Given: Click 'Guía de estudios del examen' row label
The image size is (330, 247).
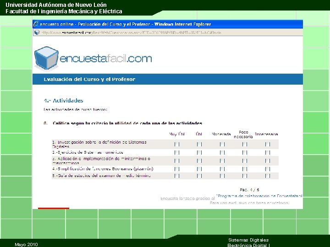Looking at the screenshot, I should pyautogui.click(x=101, y=176).
